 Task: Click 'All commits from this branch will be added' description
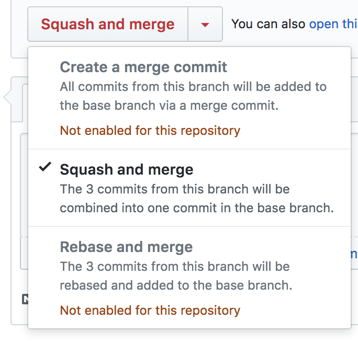pyautogui.click(x=193, y=96)
